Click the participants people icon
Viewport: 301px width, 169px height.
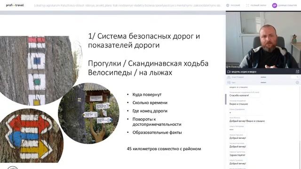229,77
